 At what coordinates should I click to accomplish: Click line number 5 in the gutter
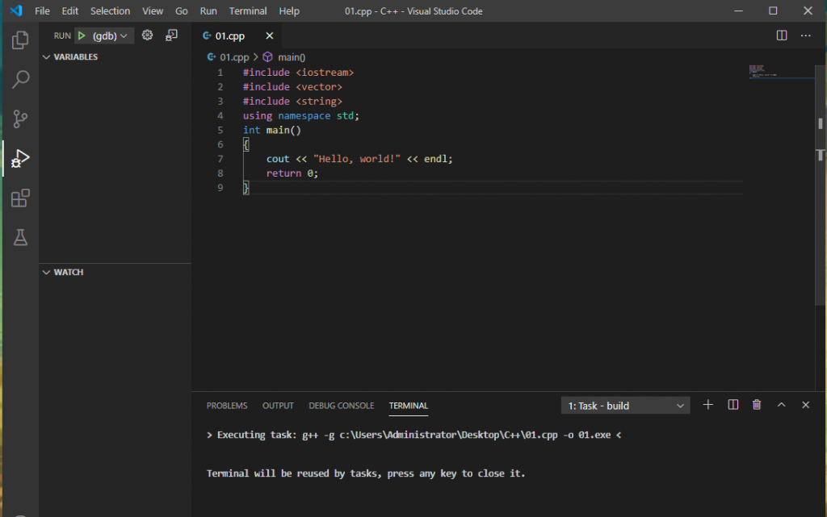tap(220, 130)
